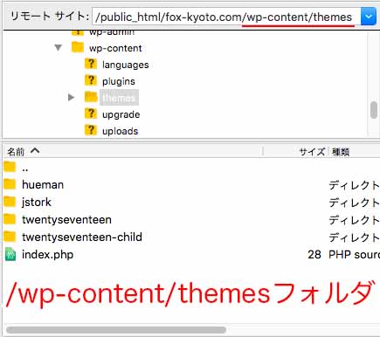Viewport: 380px width, 337px height.
Task: Expand the themes tree folder
Action: [x=71, y=97]
